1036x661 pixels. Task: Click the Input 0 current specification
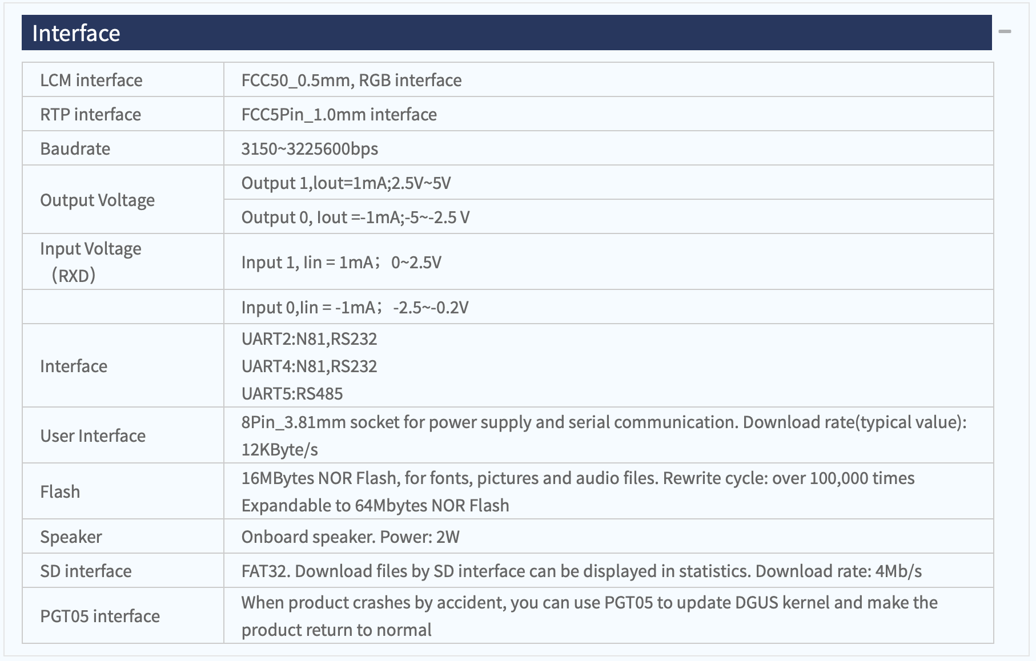tap(355, 307)
